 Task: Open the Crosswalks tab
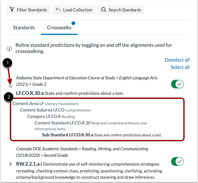(59, 28)
